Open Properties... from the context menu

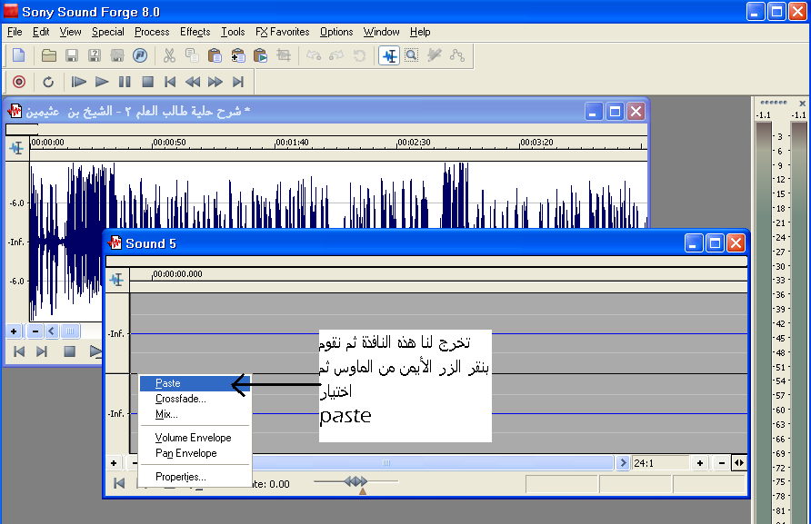[195, 477]
